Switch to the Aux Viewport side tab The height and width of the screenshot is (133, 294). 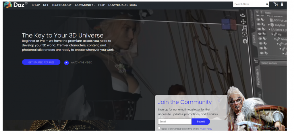(x=252, y=17)
